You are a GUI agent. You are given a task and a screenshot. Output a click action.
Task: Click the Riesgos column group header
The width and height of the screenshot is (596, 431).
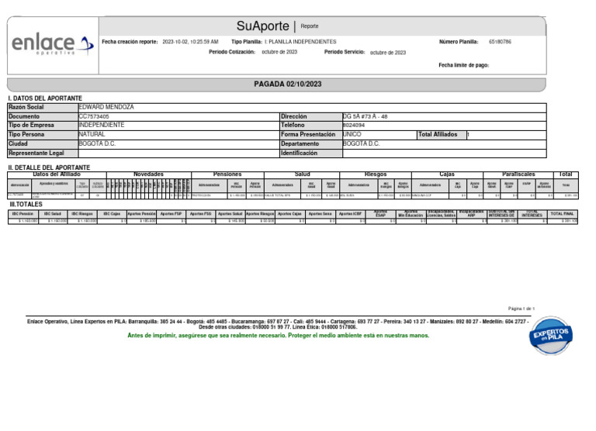376,174
